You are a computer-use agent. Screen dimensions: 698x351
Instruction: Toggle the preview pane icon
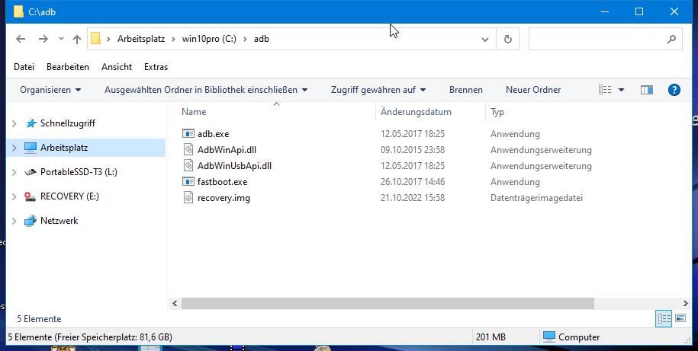646,90
